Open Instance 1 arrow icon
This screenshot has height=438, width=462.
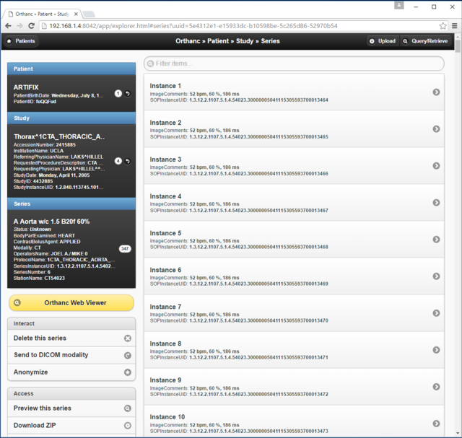pyautogui.click(x=436, y=92)
